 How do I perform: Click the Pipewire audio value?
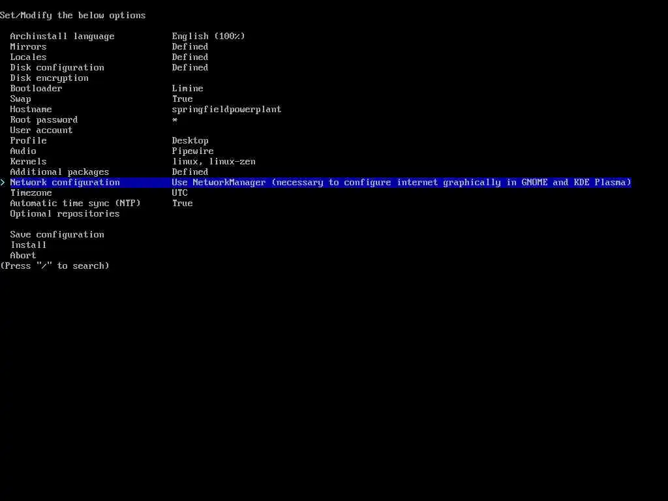(x=192, y=151)
